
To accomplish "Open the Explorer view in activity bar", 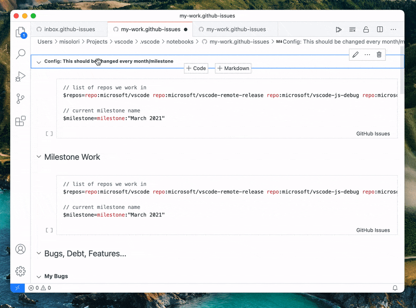I will (x=20, y=32).
